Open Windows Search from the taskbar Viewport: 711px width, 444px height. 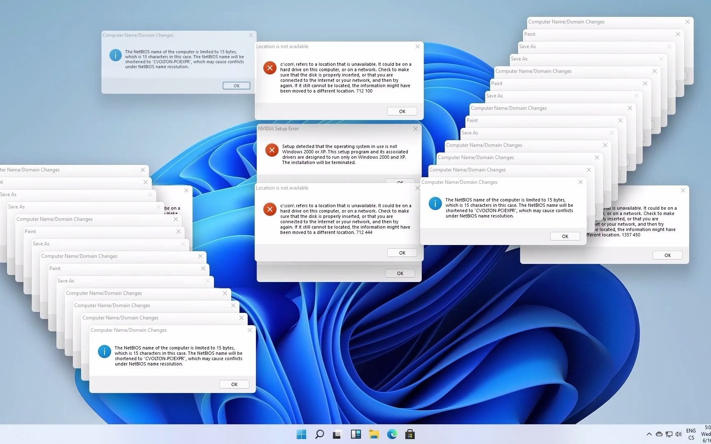(x=319, y=434)
